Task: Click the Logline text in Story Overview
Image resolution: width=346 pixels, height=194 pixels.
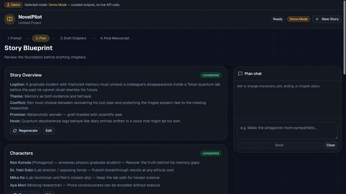Action: pyautogui.click(x=115, y=87)
